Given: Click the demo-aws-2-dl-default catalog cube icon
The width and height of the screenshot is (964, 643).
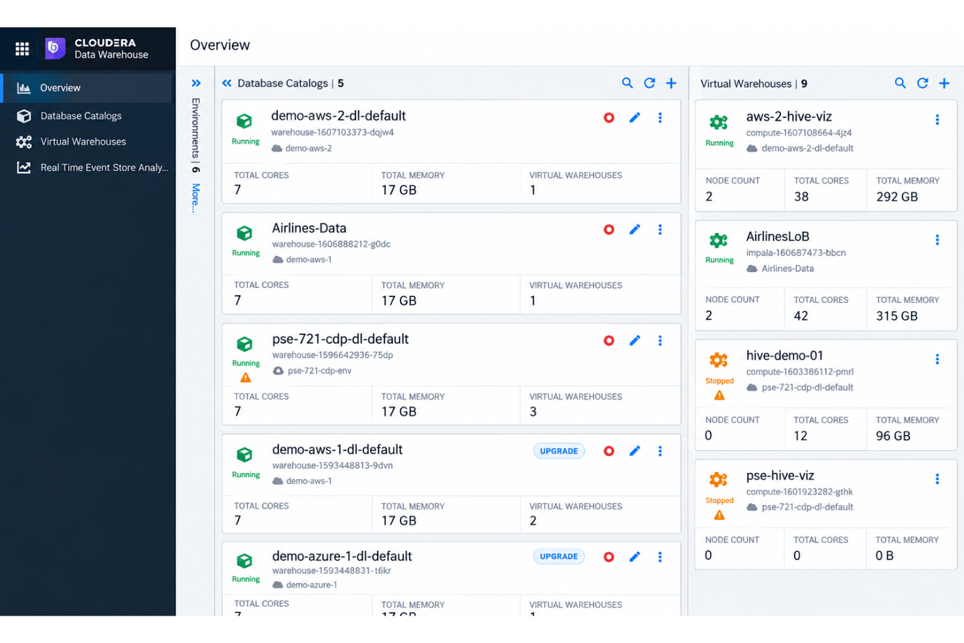Looking at the screenshot, I should [x=244, y=121].
